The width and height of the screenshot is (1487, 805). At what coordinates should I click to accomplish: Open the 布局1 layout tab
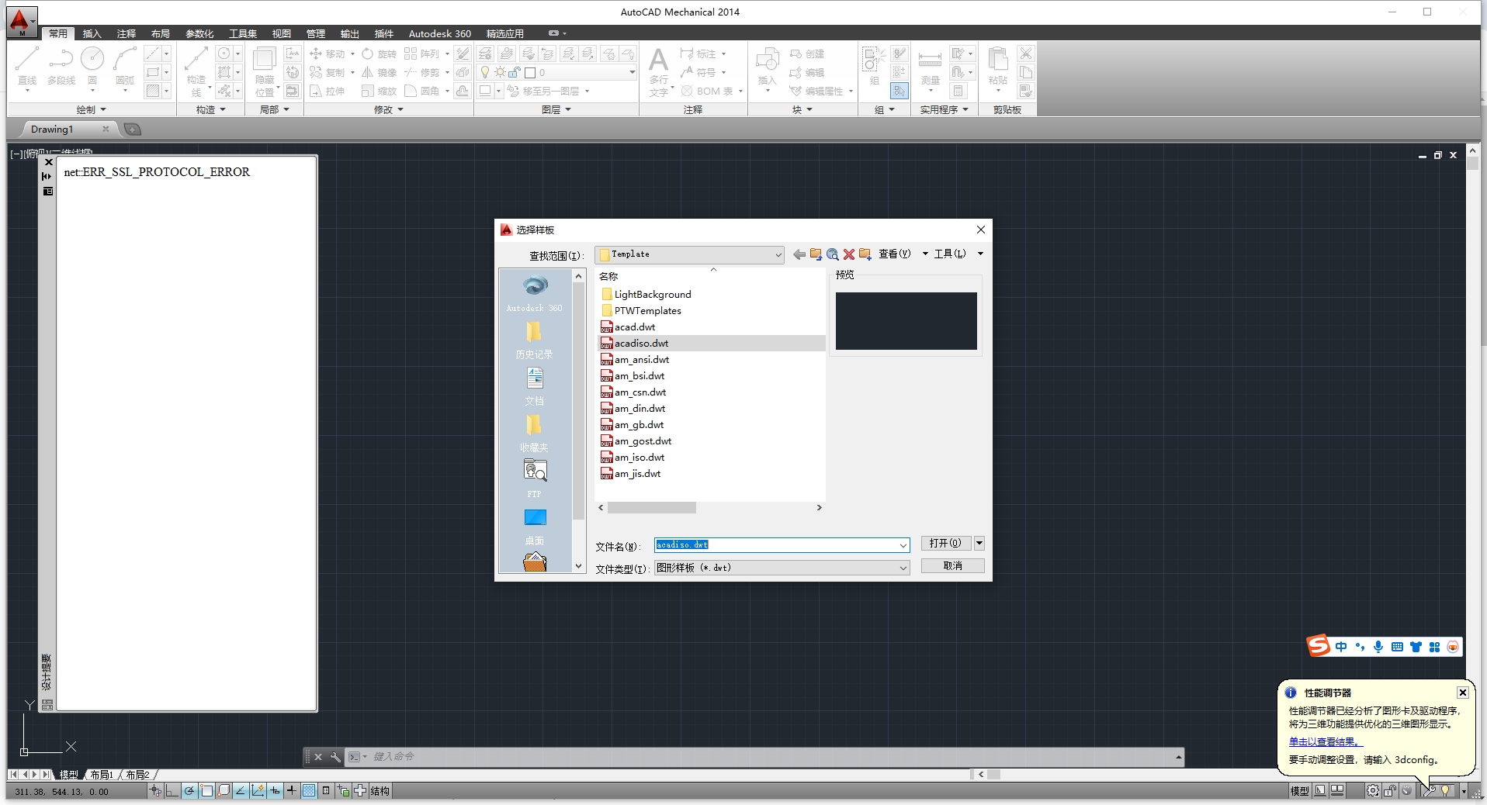[102, 775]
